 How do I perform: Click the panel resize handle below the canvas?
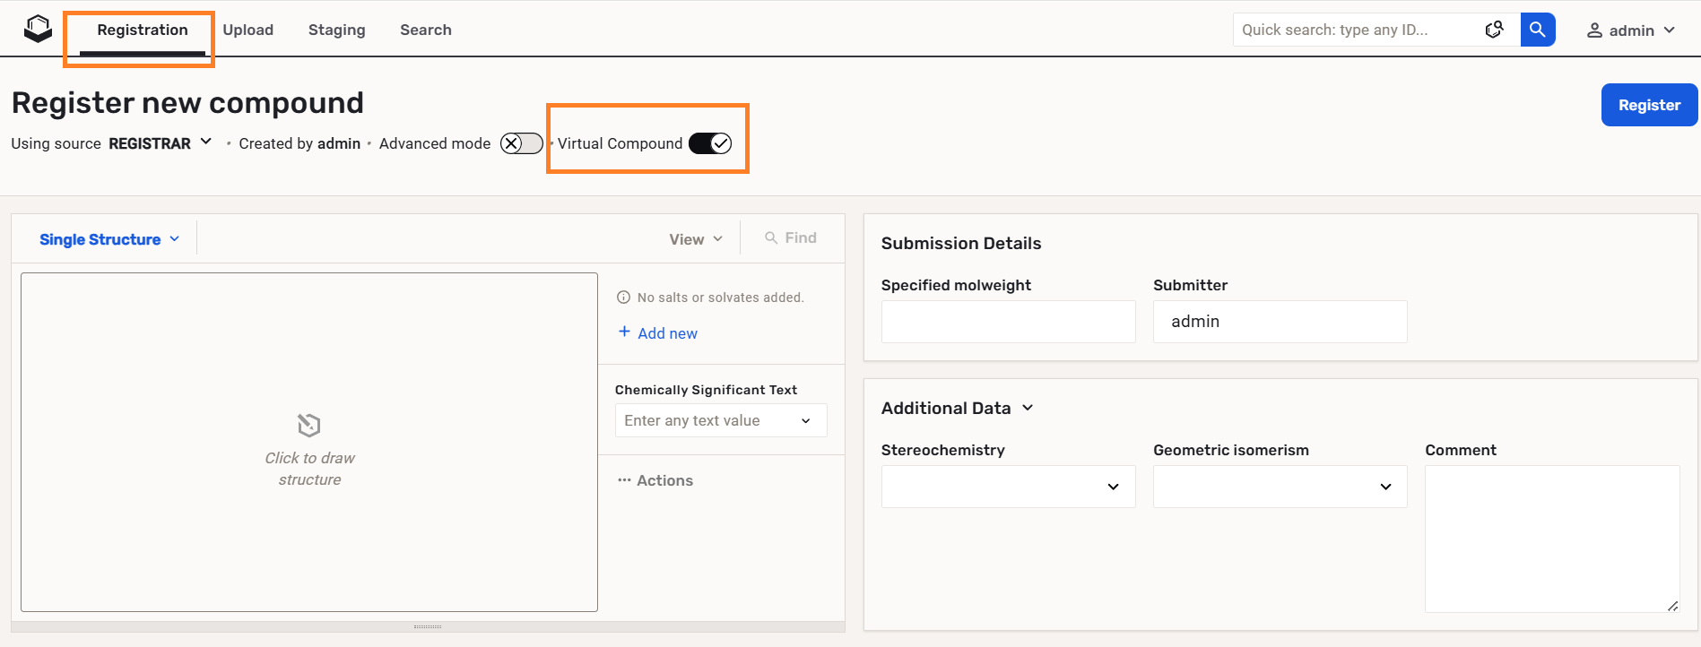428,626
